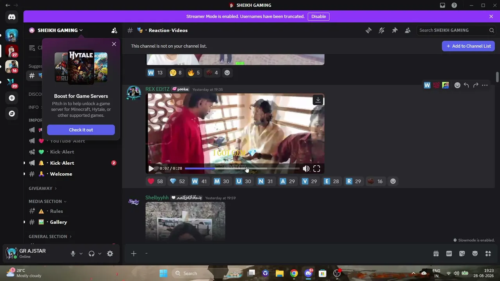Open the Welcome channel
The height and width of the screenshot is (281, 500).
[x=72, y=174]
